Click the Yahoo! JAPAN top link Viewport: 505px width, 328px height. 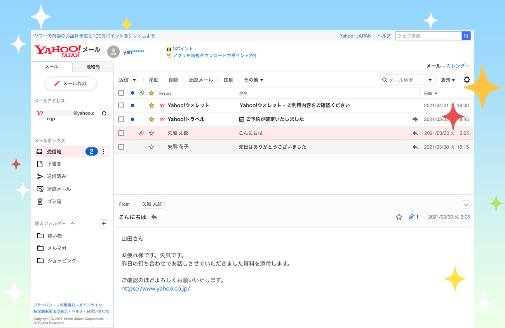tap(355, 36)
